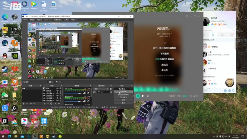247x139 pixels.
Task: Toggle lock on the first image source
Action: [x=61, y=88]
